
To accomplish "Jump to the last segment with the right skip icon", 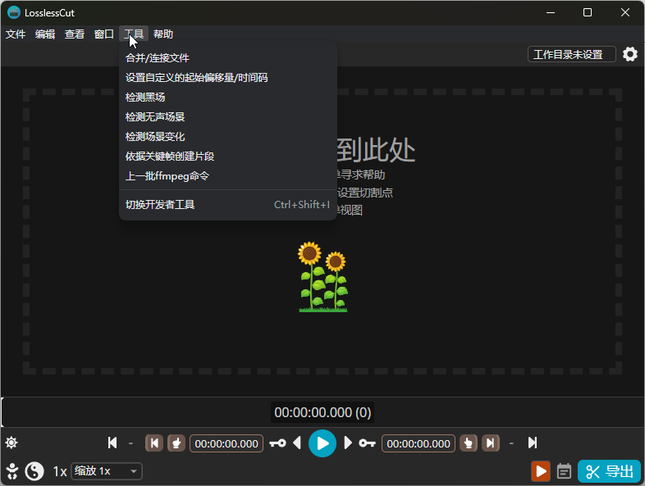I will point(533,443).
